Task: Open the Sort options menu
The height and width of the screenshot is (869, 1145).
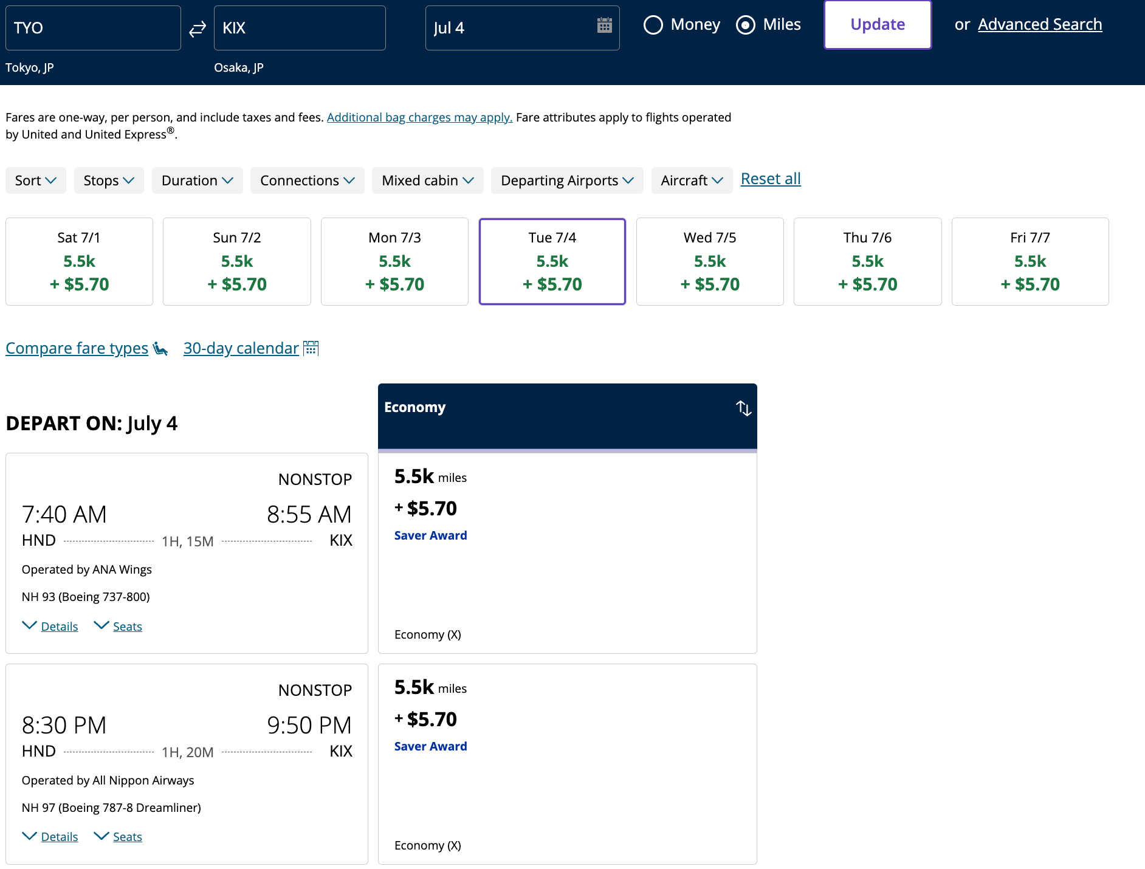Action: click(35, 180)
